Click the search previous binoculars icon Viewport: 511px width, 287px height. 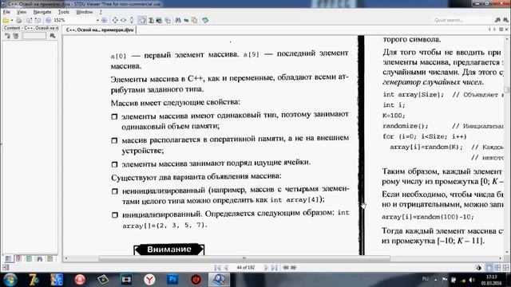[497, 20]
